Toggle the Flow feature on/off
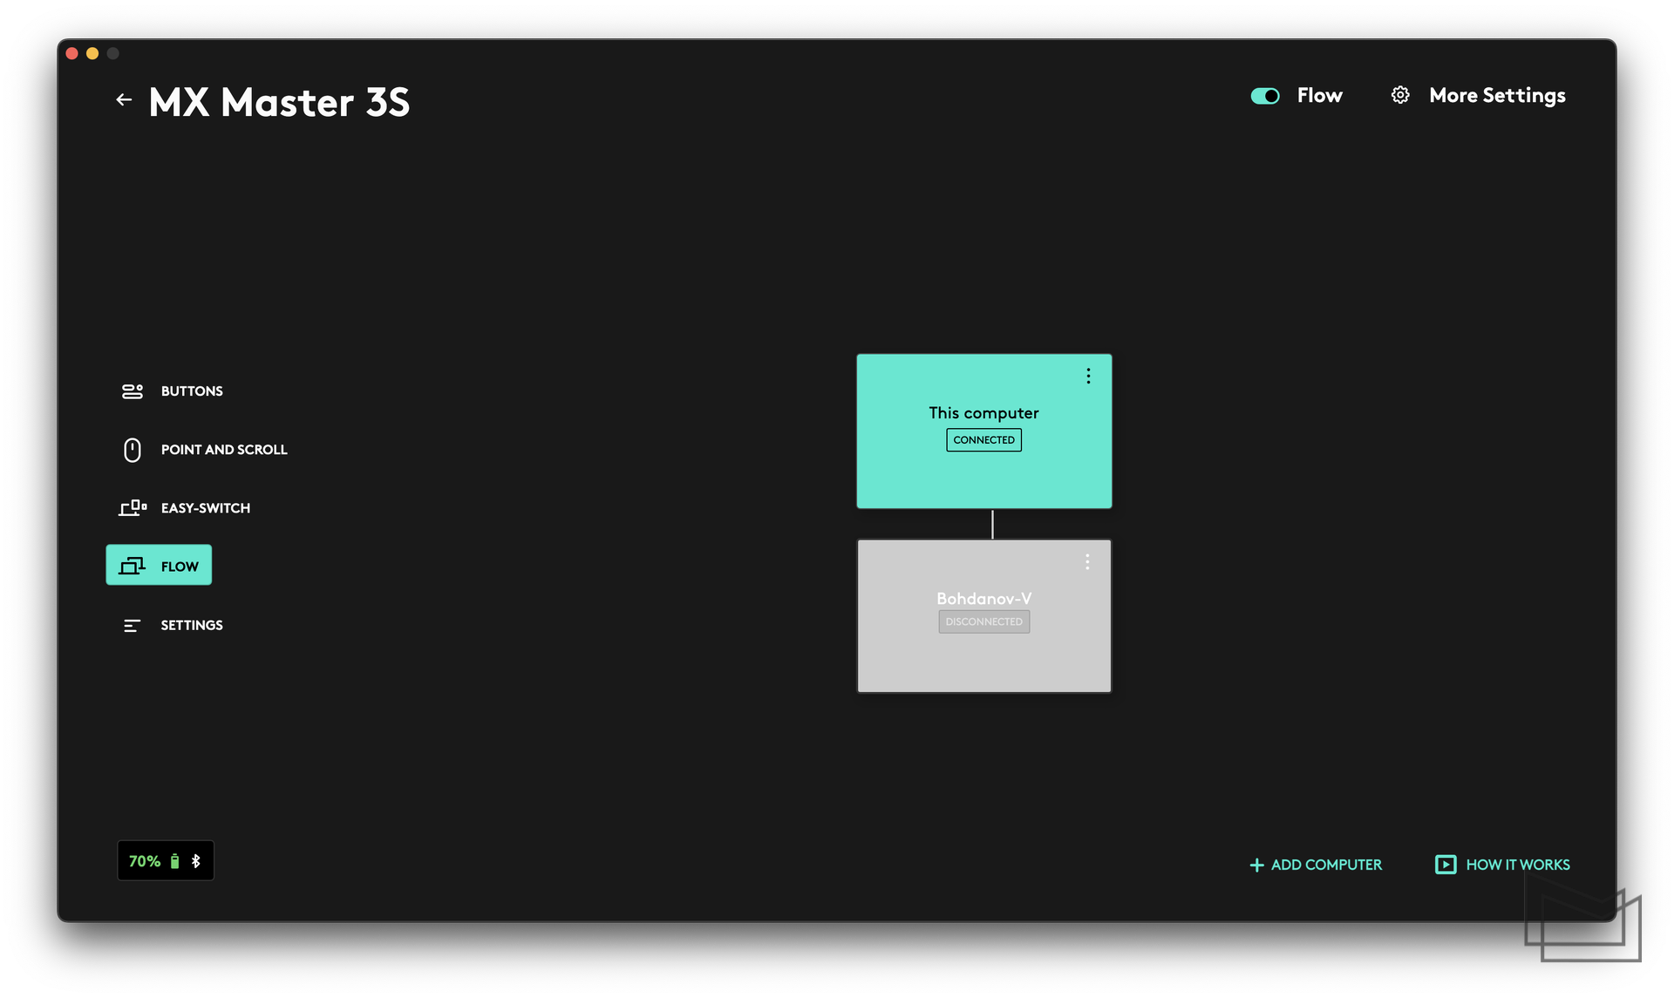This screenshot has height=998, width=1674. coord(1264,94)
